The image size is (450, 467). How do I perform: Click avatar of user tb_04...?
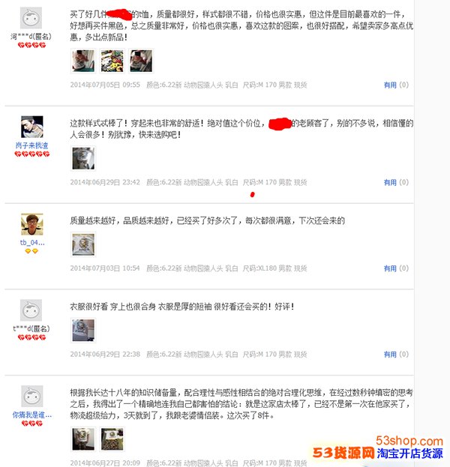pos(32,224)
